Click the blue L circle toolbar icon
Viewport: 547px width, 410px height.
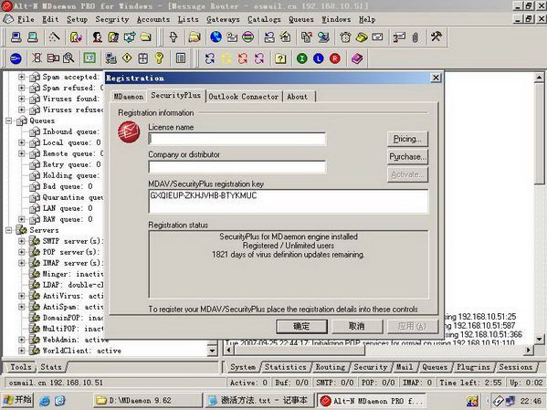point(319,58)
